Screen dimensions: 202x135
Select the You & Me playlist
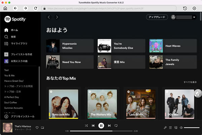pyautogui.click(x=9, y=76)
